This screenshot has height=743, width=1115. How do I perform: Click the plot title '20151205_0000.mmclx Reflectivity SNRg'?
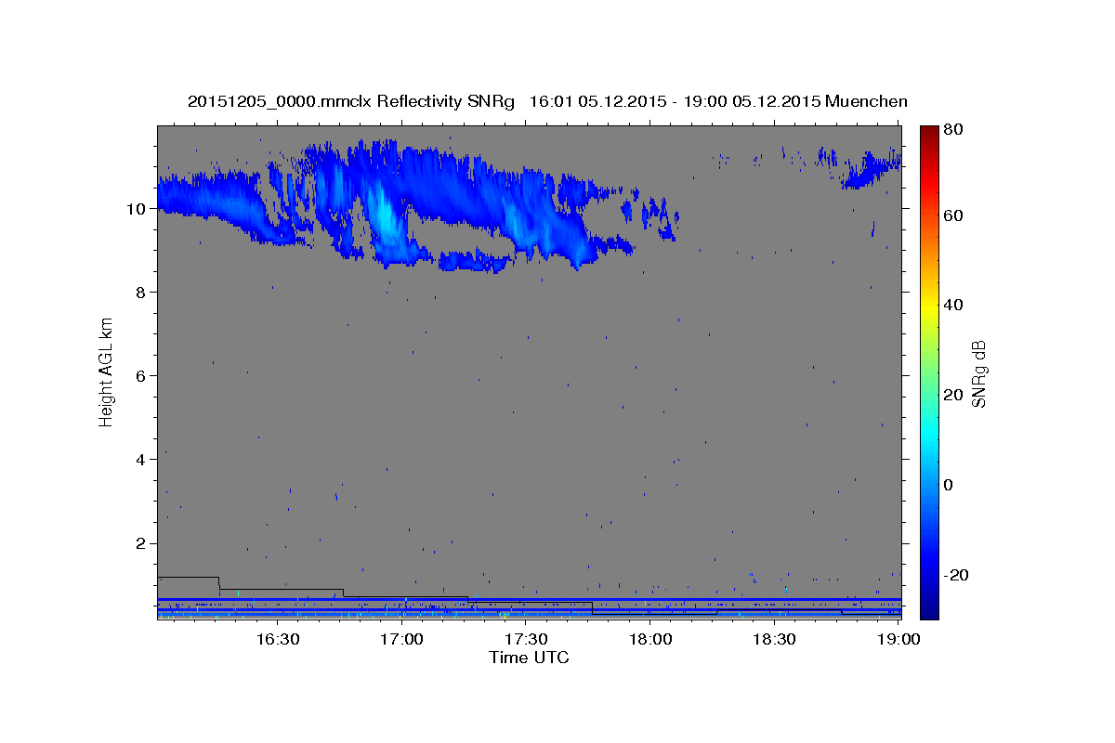coord(350,101)
